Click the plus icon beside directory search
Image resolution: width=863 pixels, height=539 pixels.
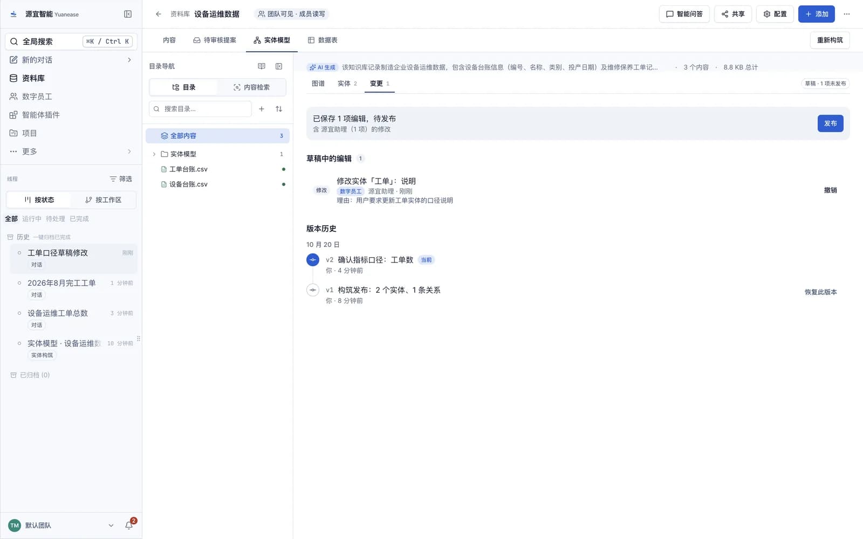[262, 109]
